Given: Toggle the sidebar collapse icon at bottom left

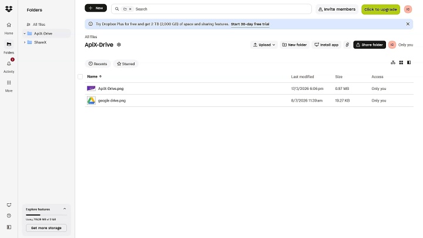Looking at the screenshot, I should [9, 227].
